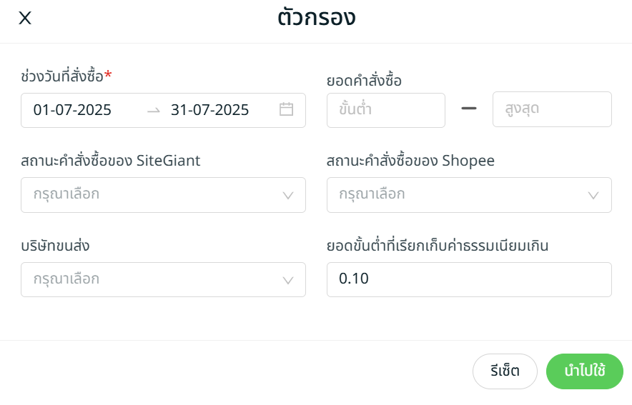Image resolution: width=632 pixels, height=405 pixels.
Task: Close the ตัวกรอง filter dialog
Action: (25, 19)
